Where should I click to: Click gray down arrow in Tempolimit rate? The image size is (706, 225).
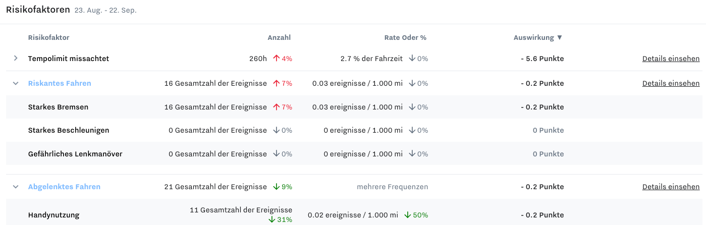(412, 59)
